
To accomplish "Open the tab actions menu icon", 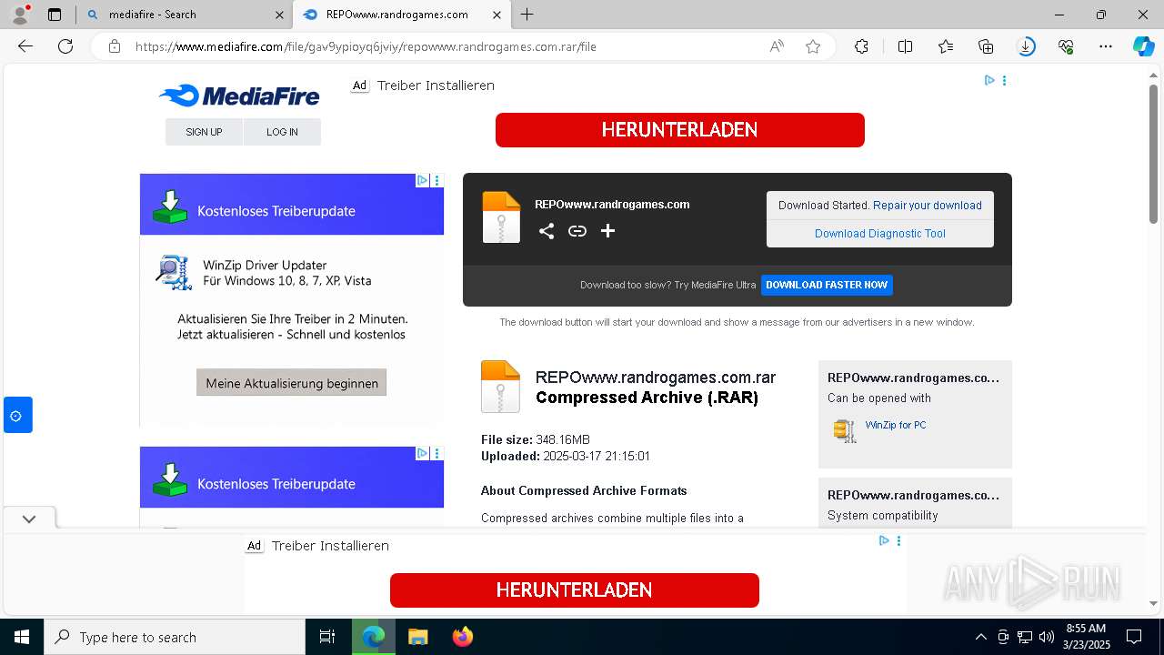I will (x=55, y=15).
